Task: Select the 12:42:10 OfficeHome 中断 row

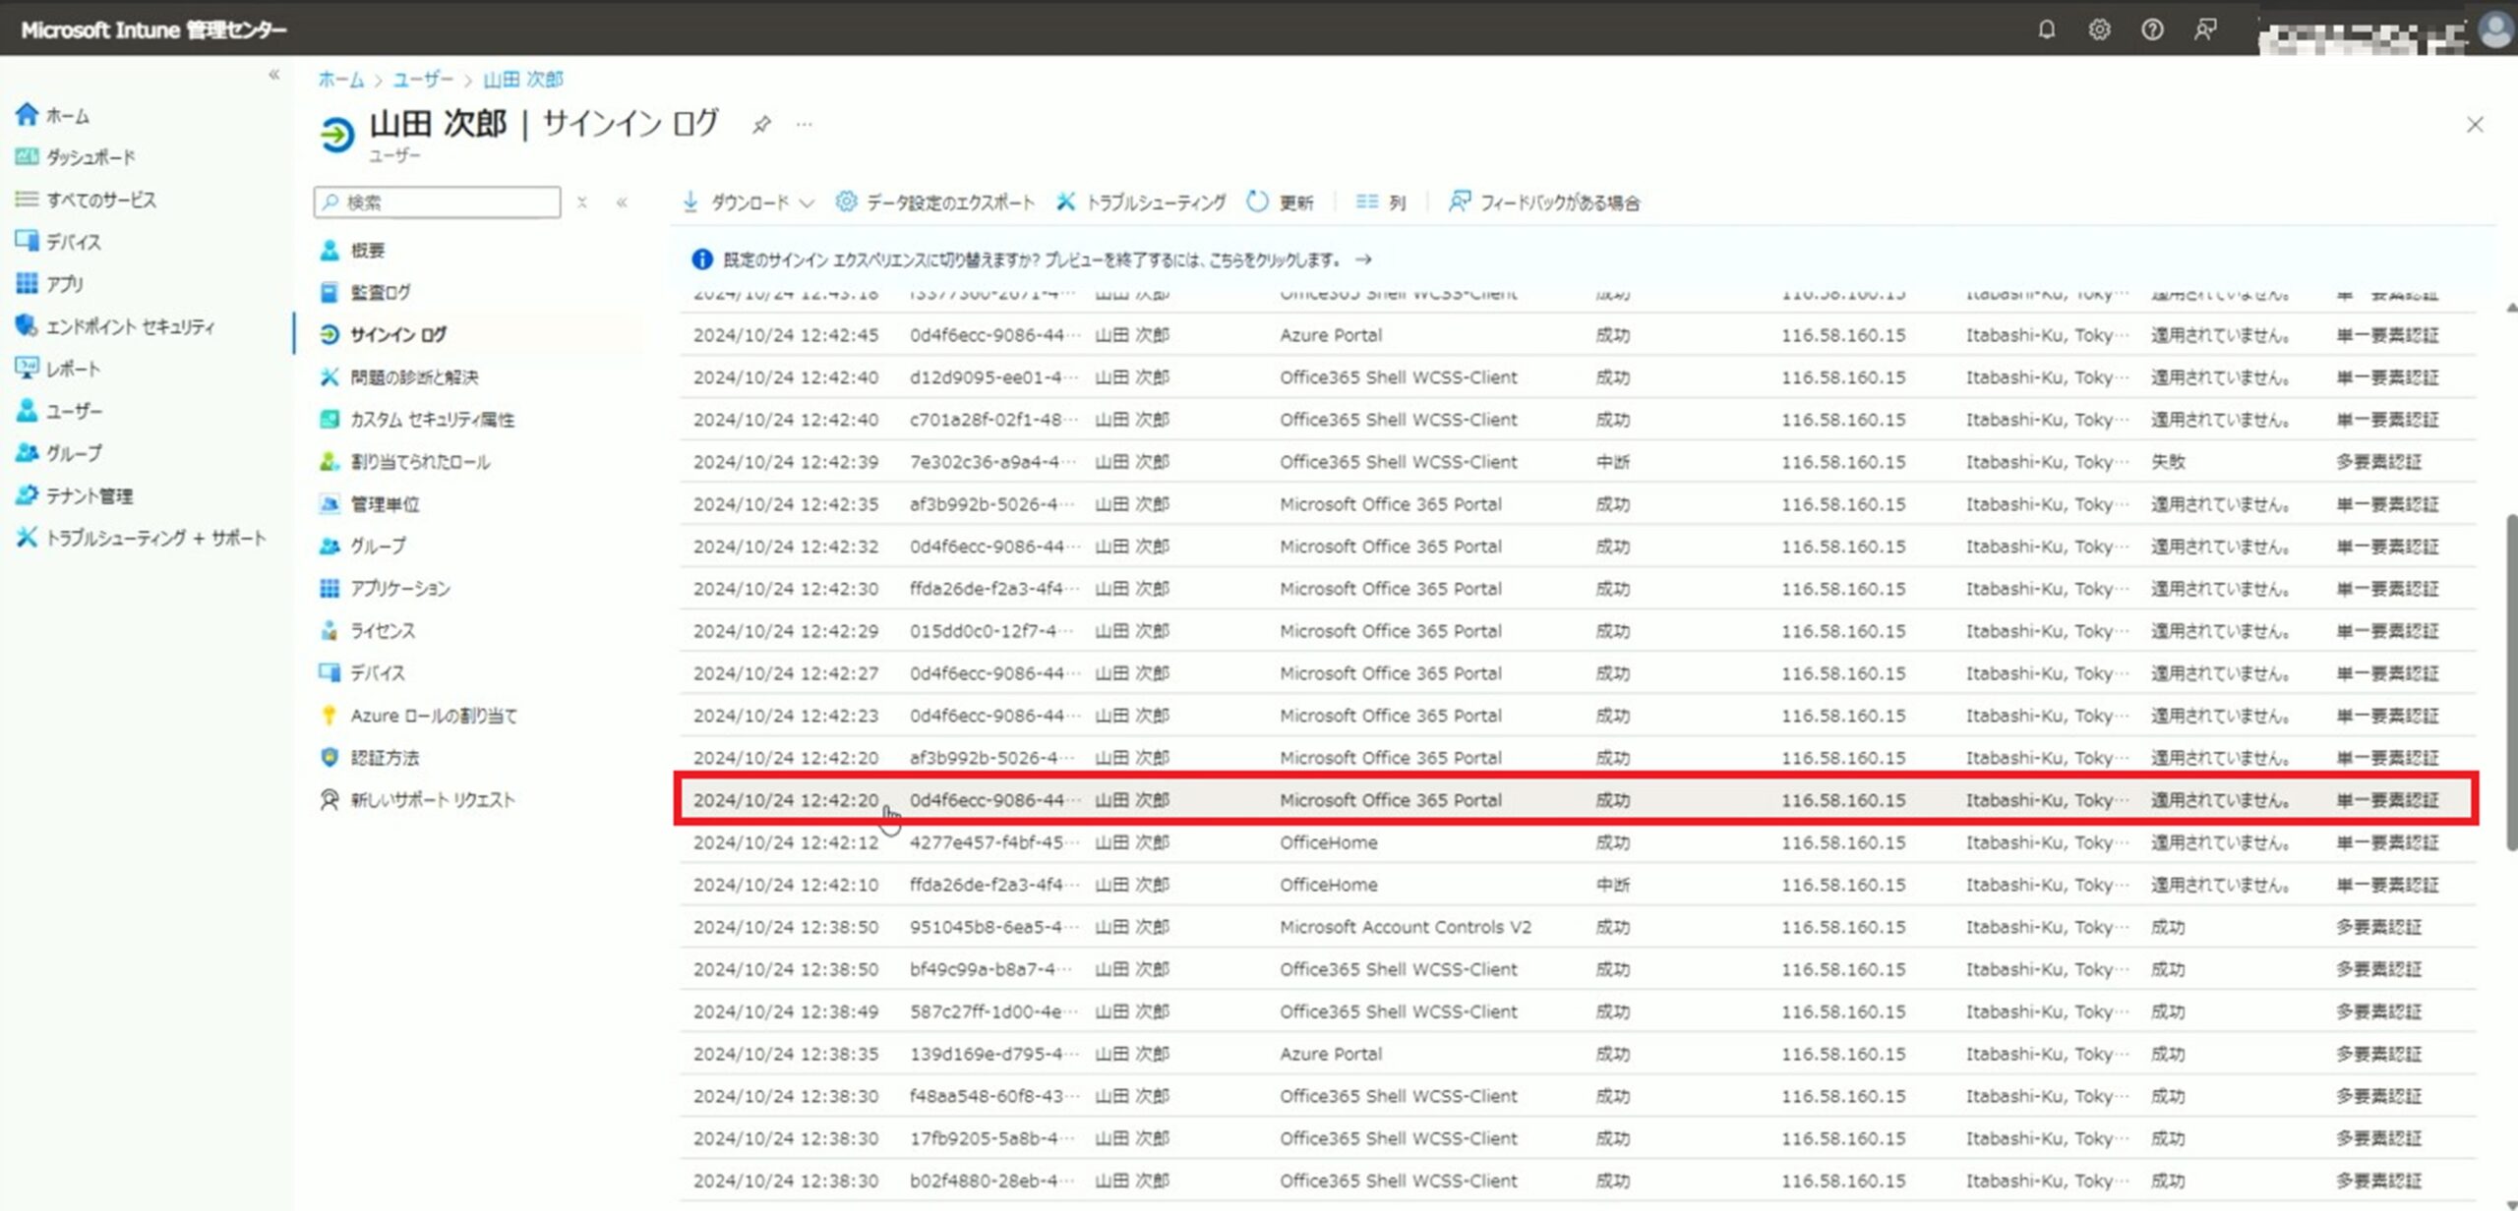Action: click(1578, 885)
